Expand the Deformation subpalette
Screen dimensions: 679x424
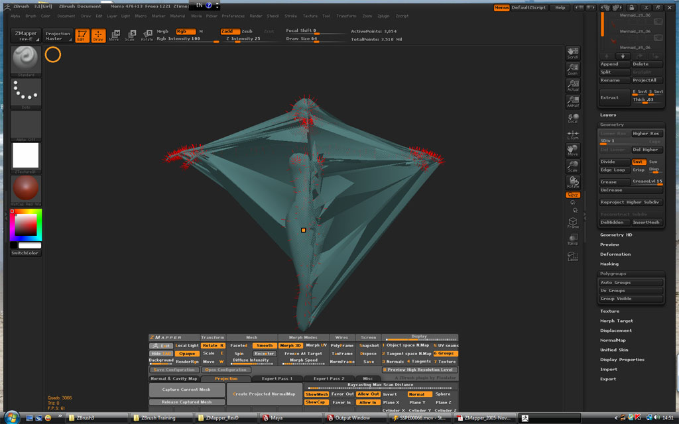615,254
